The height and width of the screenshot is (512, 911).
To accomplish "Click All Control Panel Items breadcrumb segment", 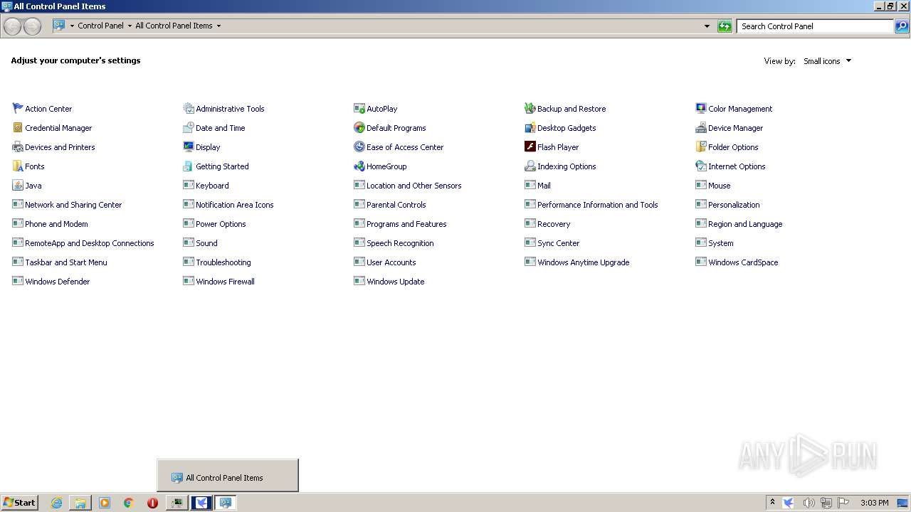I will tap(174, 26).
